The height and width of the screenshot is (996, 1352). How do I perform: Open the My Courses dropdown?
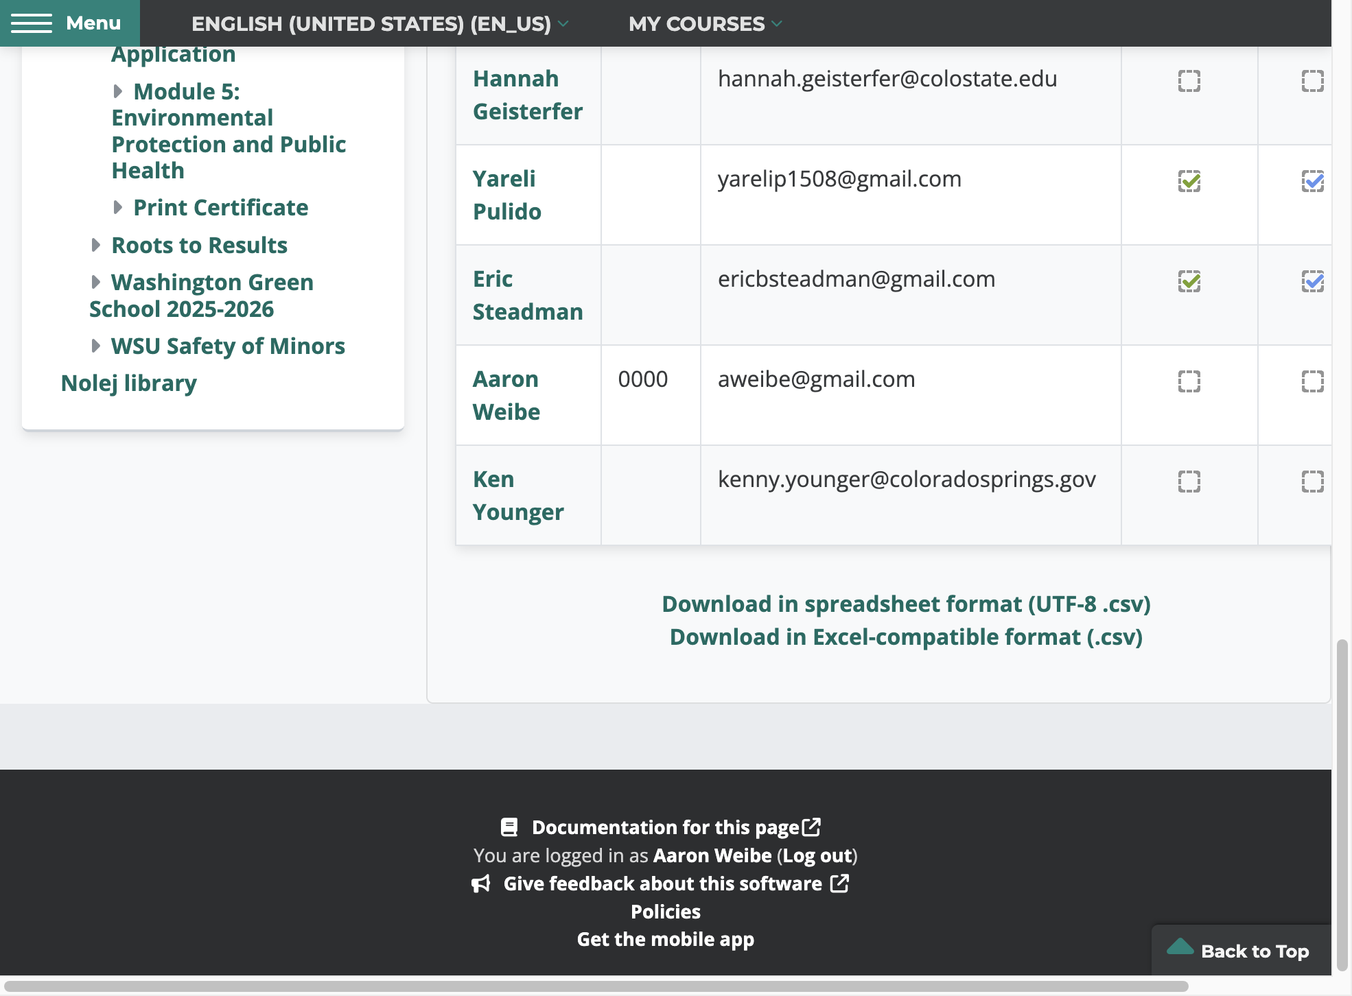(x=705, y=24)
